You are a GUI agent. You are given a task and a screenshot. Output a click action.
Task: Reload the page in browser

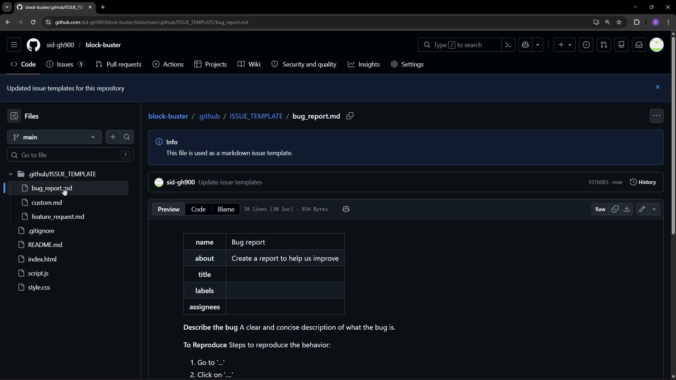33,22
